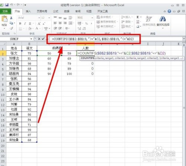Image resolution: width=186 pixels, height=166 pixels.
Task: Click the Format cells button
Action: click(x=127, y=26)
